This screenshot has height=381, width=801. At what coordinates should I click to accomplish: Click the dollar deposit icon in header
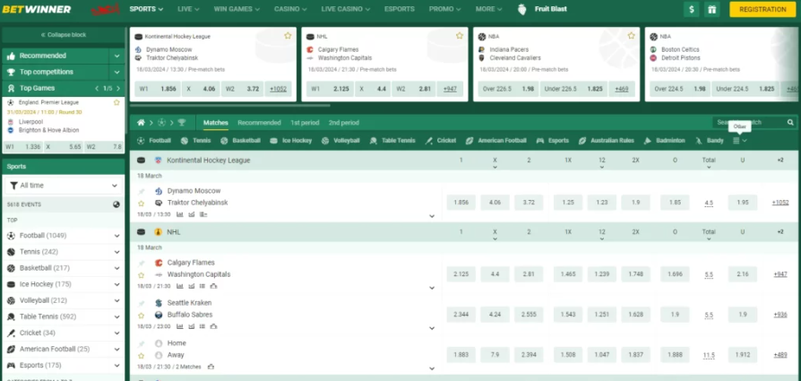692,10
